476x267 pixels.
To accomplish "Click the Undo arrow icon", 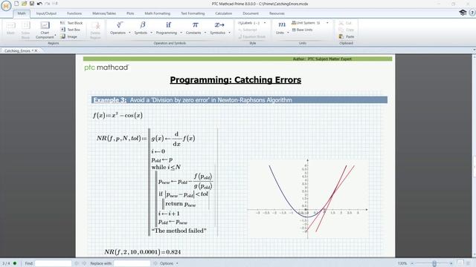I will (x=39, y=4).
